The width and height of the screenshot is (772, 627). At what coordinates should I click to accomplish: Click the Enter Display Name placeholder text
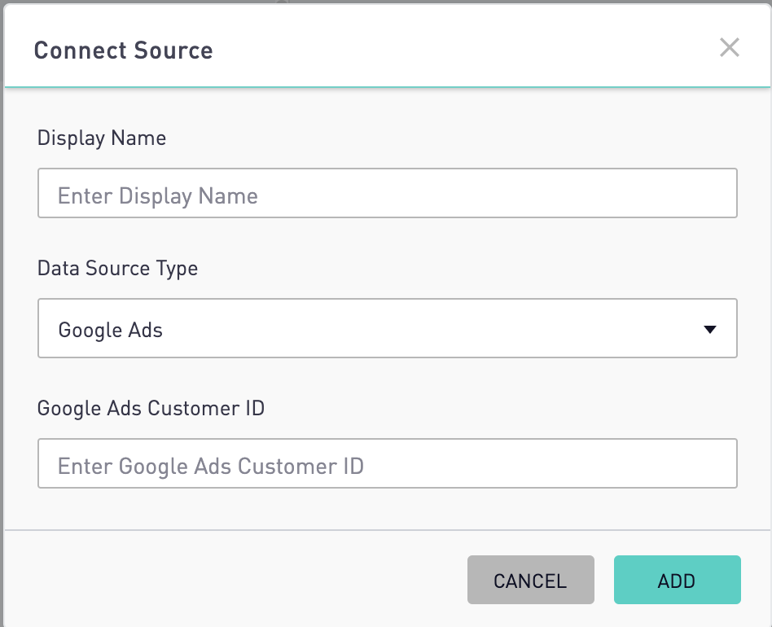tap(157, 196)
